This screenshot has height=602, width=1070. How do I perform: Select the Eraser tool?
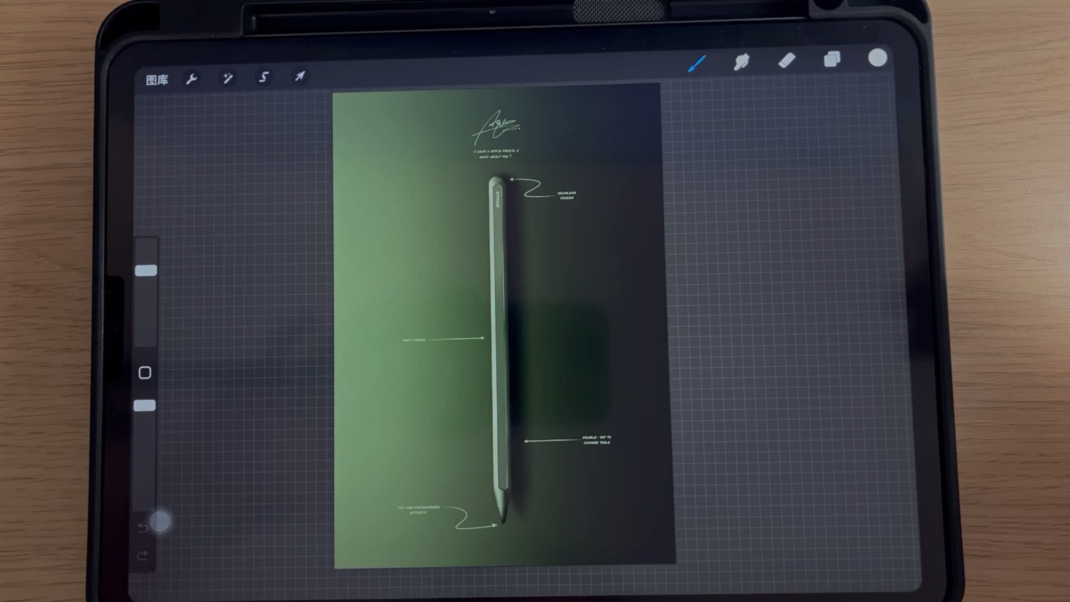[787, 60]
